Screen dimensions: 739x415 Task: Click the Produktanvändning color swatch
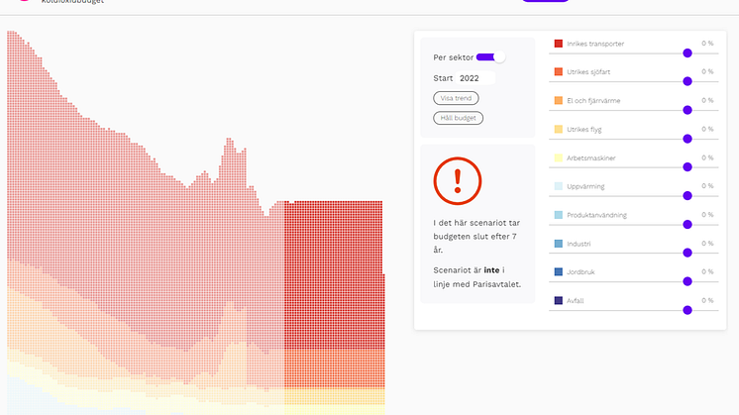[559, 215]
